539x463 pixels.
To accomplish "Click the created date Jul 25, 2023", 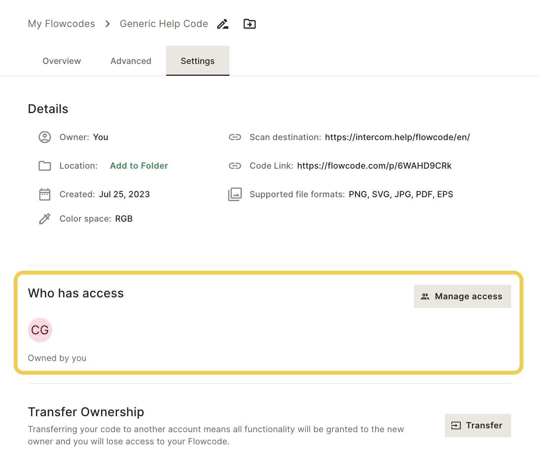I will (124, 194).
